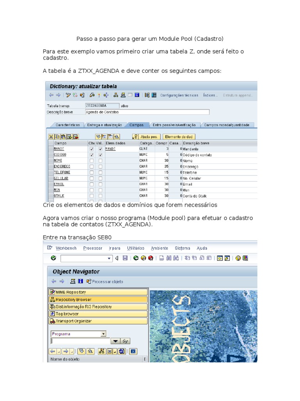Click the blue X close browser icon
The image size is (300, 401).
click(133, 351)
